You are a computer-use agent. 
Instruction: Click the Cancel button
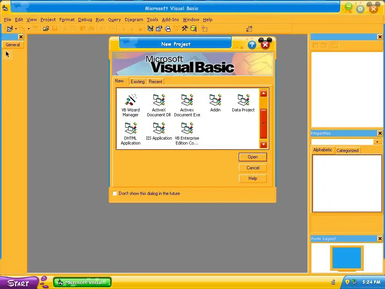pos(253,168)
